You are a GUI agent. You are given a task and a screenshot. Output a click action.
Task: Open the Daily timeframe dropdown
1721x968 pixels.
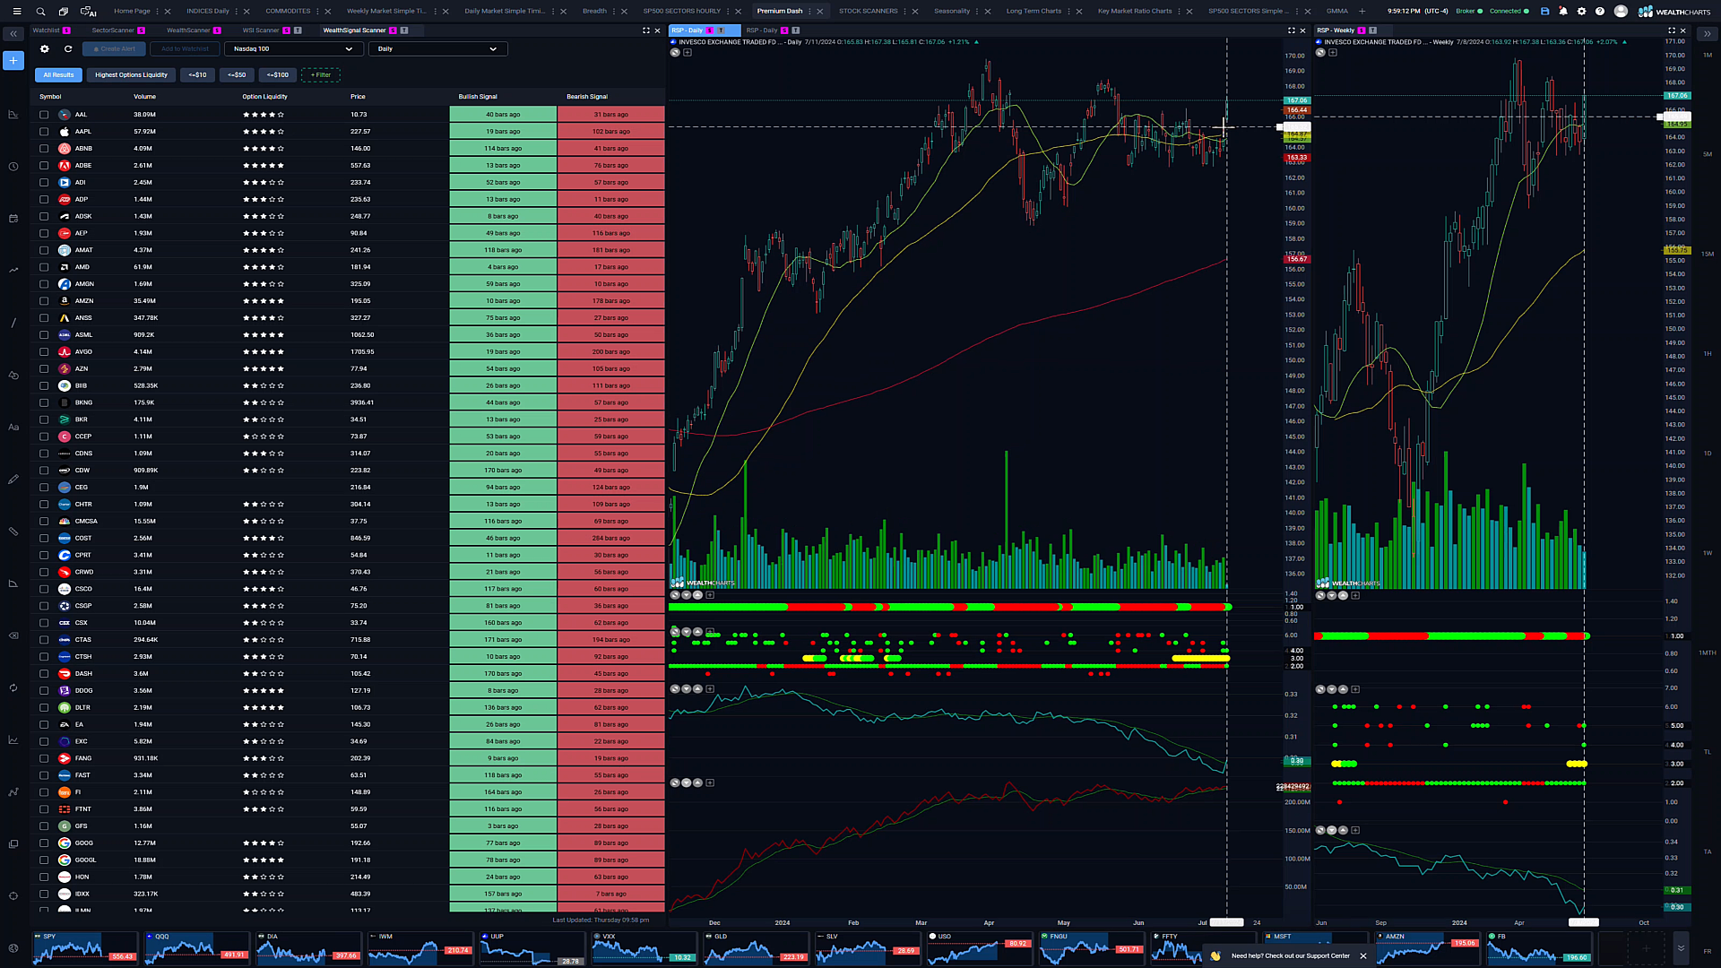tap(437, 49)
